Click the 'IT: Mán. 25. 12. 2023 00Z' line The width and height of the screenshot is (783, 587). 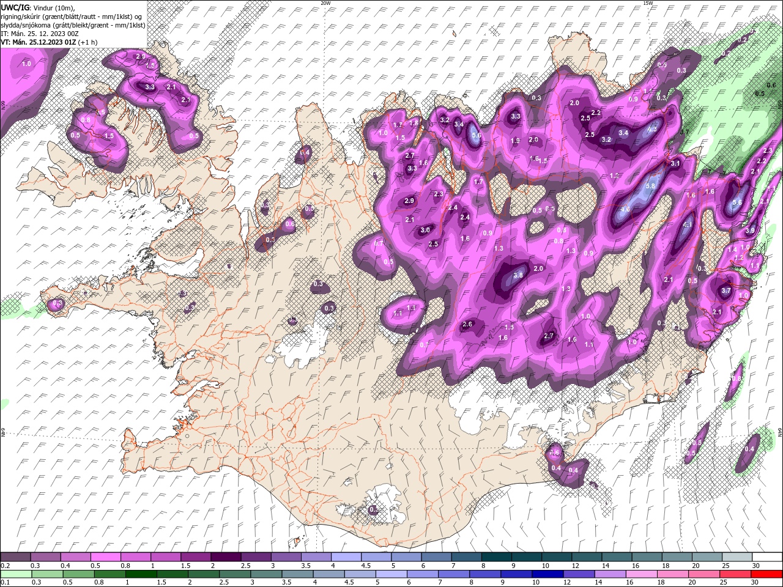(x=39, y=34)
